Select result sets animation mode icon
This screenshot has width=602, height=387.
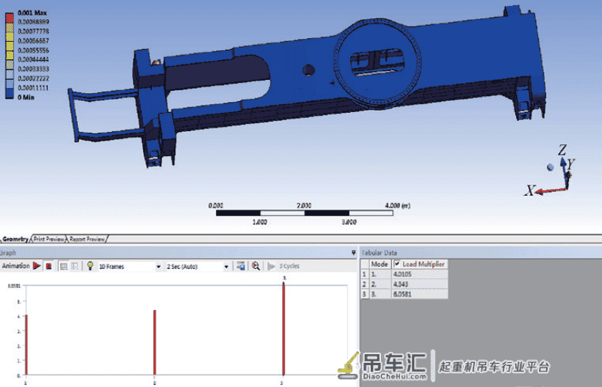pyautogui.click(x=75, y=266)
